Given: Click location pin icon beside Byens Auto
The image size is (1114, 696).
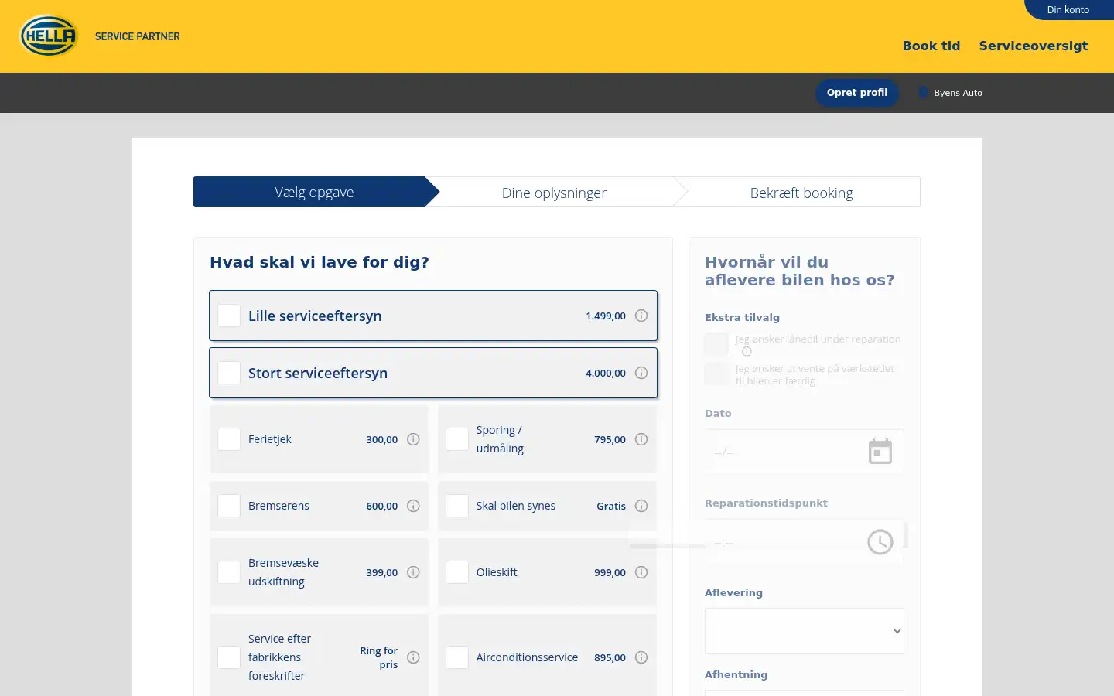Looking at the screenshot, I should tap(922, 92).
